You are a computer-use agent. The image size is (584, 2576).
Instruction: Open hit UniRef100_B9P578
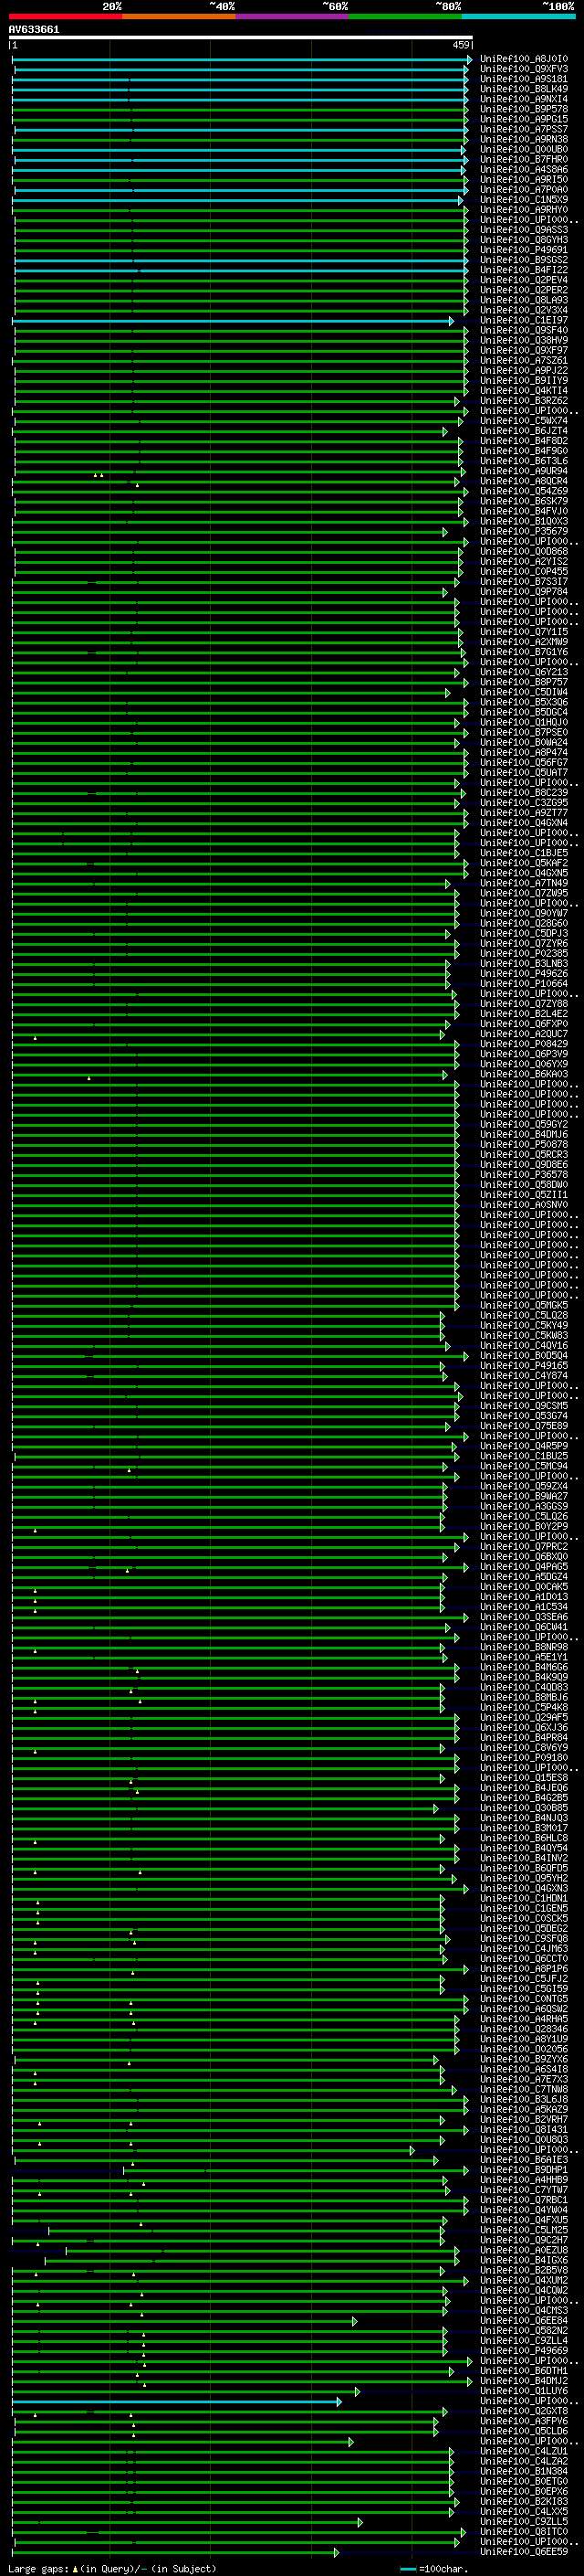524,109
